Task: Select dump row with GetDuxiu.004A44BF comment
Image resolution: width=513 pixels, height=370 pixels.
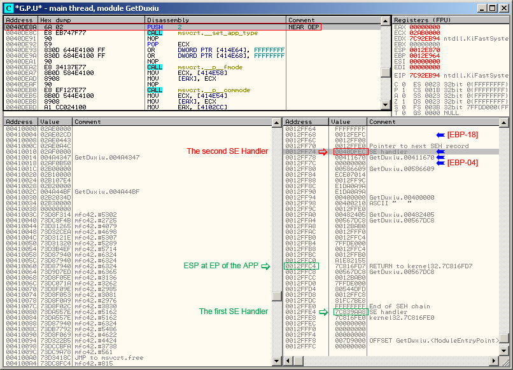Action: tap(138, 192)
